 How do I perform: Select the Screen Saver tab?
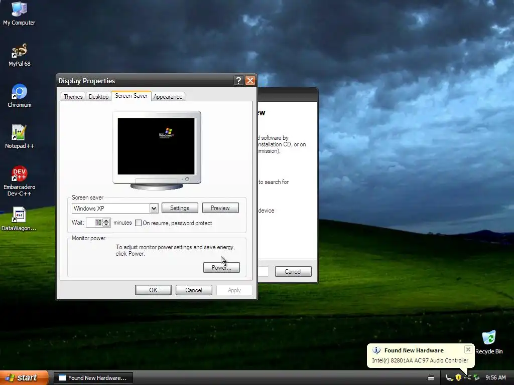click(x=131, y=96)
